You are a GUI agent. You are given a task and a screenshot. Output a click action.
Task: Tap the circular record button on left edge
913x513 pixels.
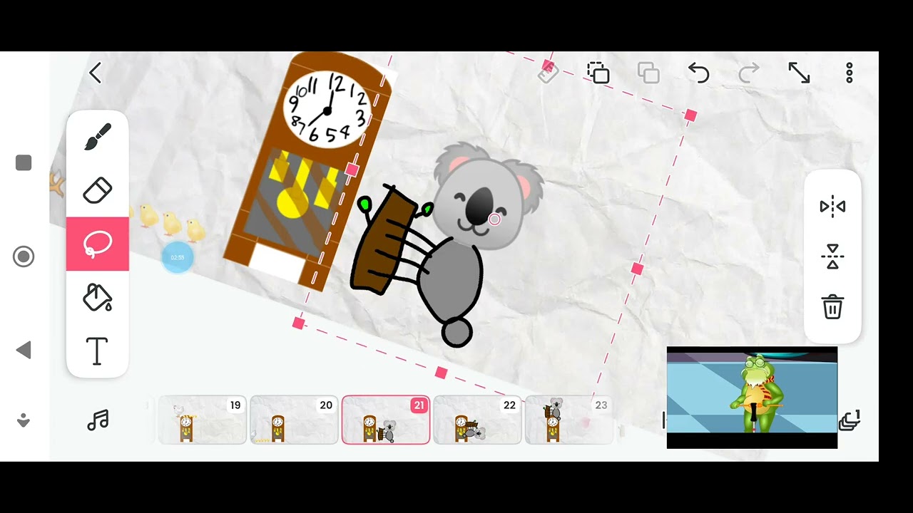click(24, 256)
